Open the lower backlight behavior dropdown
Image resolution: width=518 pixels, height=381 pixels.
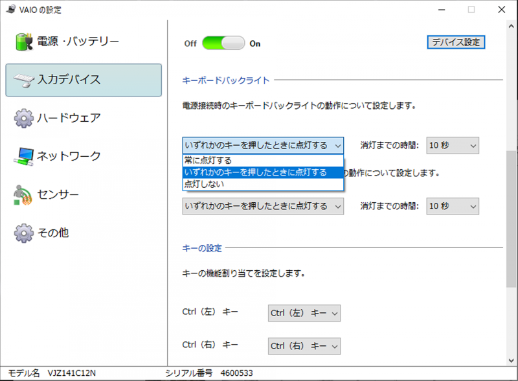tap(262, 206)
